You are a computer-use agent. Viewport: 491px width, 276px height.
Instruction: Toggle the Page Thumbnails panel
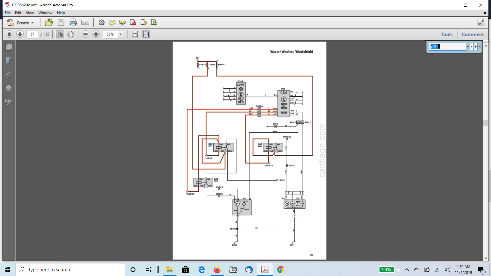[x=8, y=47]
